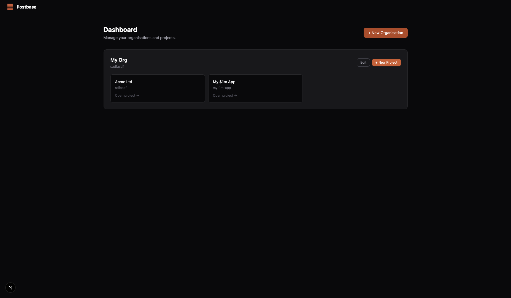Click the my-1m-app slug text
Screen dimensions: 511x298
222,88
